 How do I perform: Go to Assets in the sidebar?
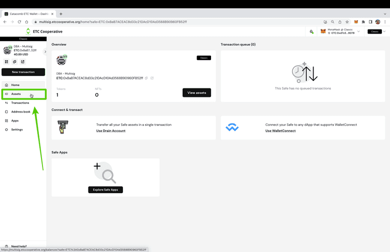click(16, 94)
